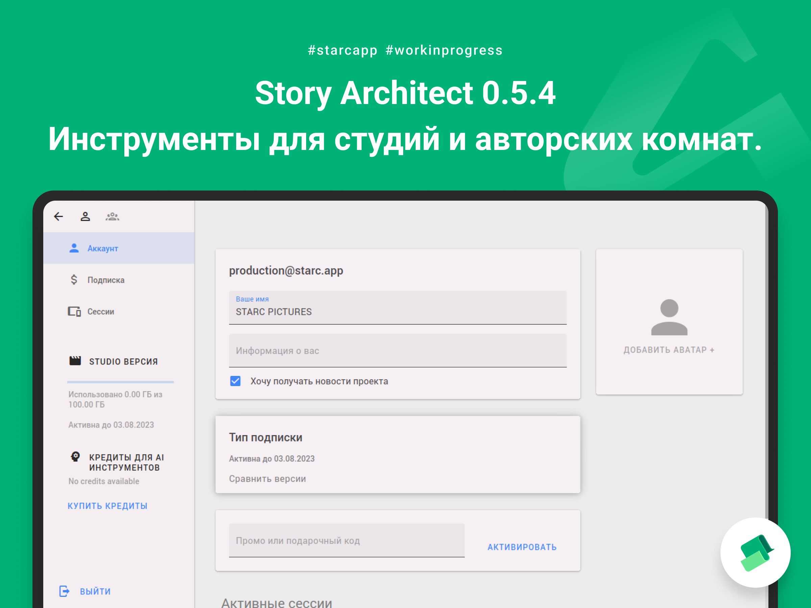The image size is (811, 608).
Task: Open the personal account profile icon
Action: 85,217
